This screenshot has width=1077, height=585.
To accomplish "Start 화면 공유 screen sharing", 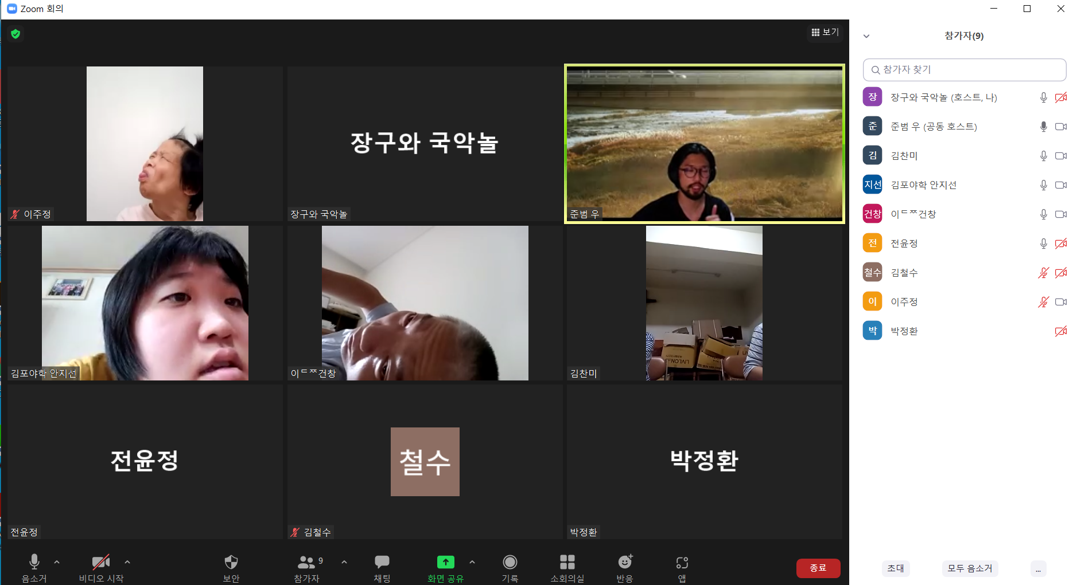I will [x=446, y=568].
